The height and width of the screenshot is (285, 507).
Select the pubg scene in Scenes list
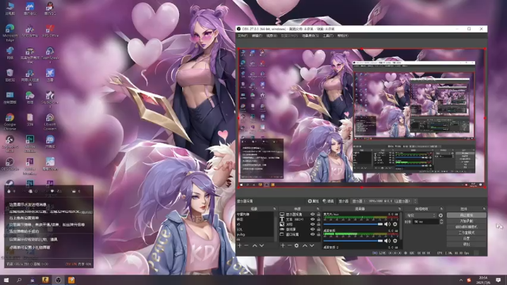pos(255,234)
